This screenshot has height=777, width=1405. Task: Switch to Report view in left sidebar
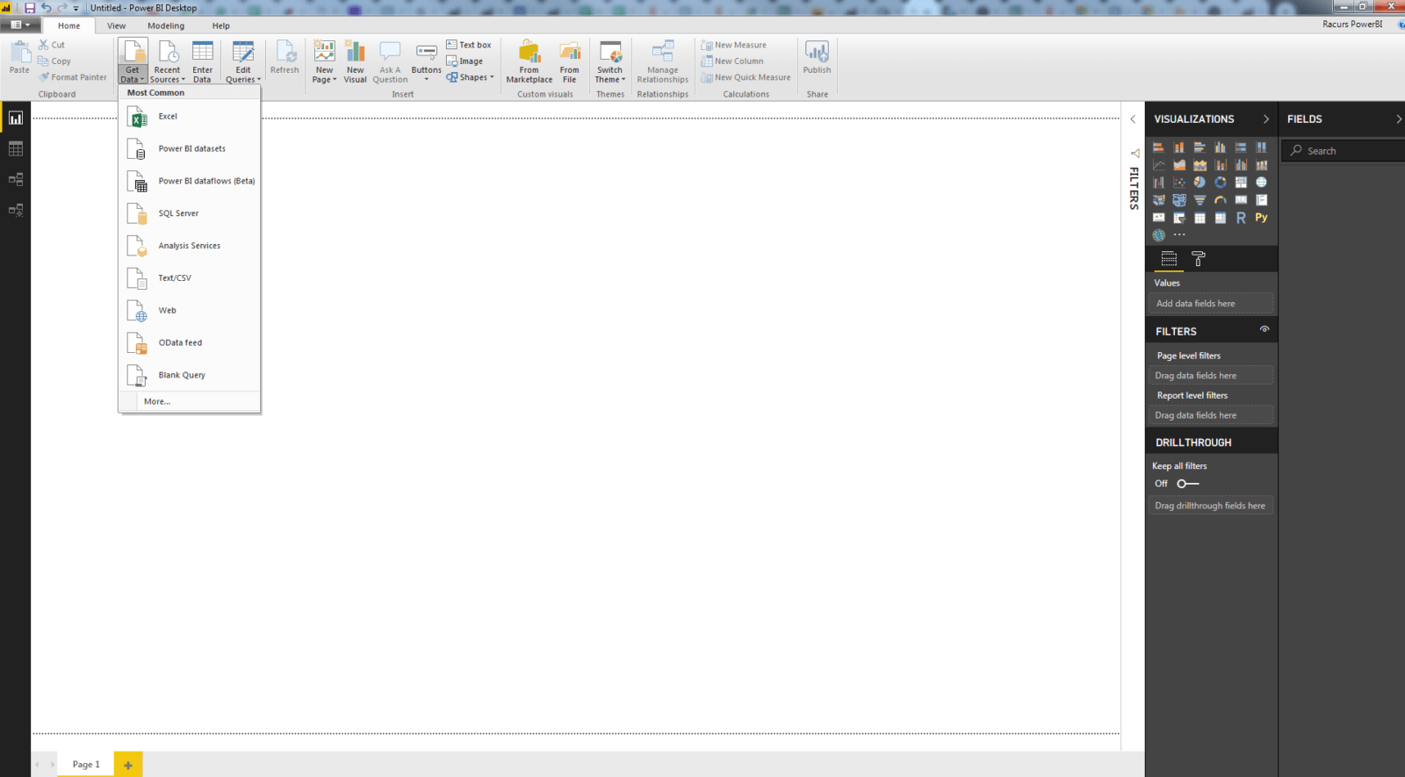pyautogui.click(x=16, y=118)
